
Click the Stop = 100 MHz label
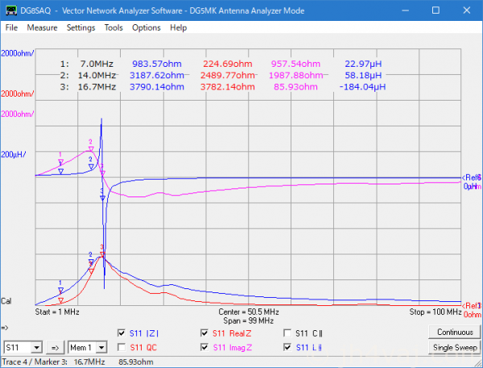tap(435, 312)
